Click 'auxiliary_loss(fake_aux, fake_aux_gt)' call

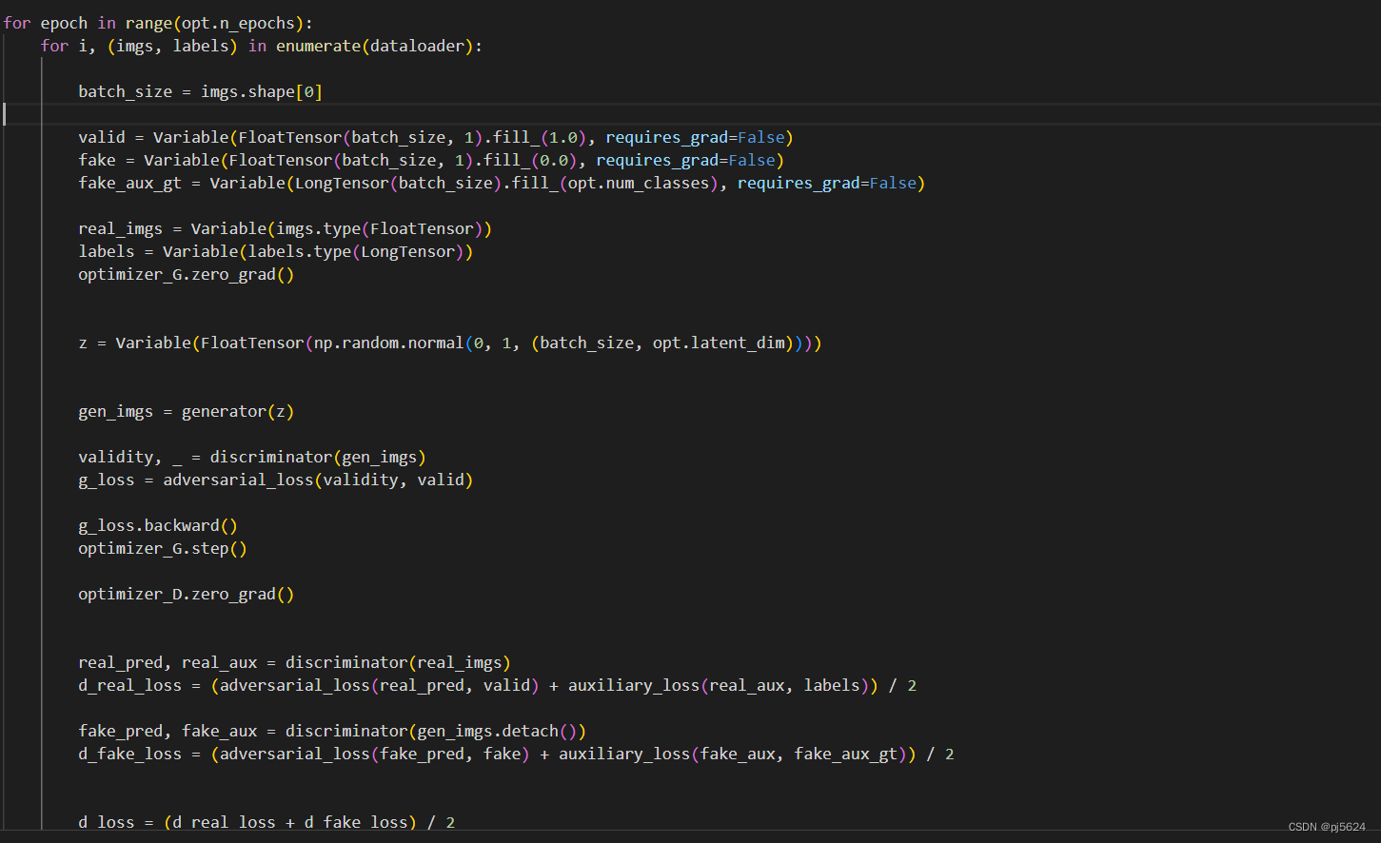click(x=733, y=754)
